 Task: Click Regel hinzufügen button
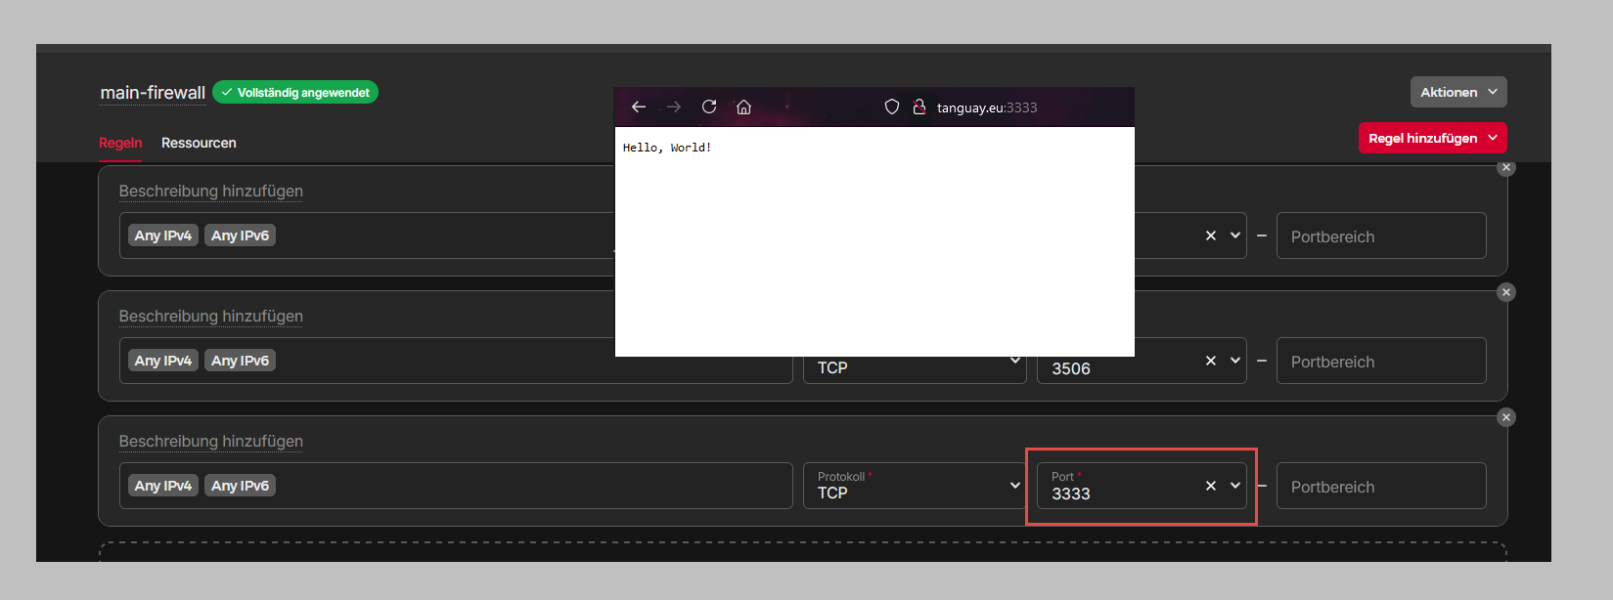point(1433,138)
